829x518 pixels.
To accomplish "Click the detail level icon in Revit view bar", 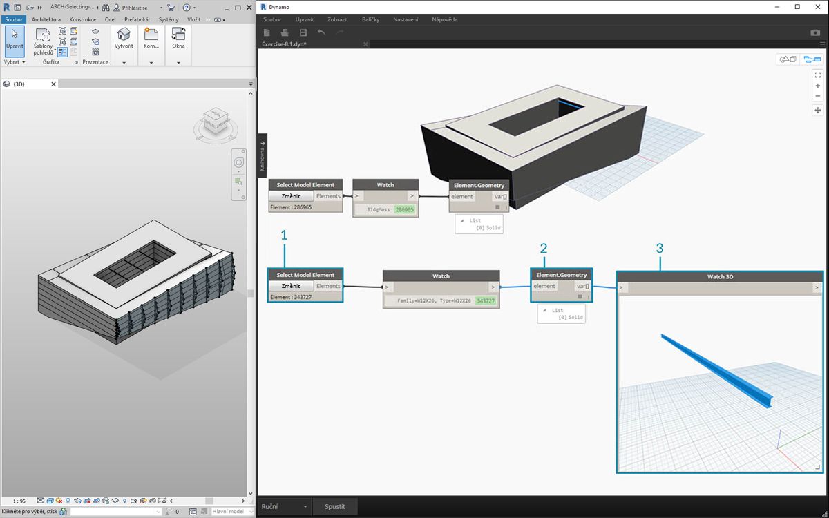I will 41,500.
